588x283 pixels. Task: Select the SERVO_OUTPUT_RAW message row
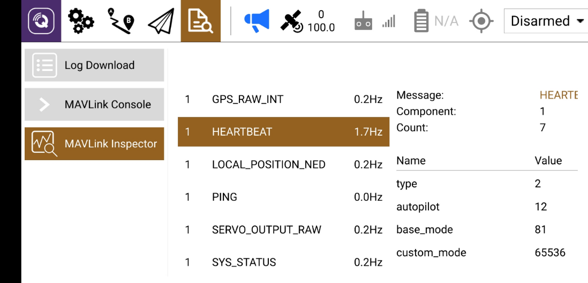pos(283,230)
